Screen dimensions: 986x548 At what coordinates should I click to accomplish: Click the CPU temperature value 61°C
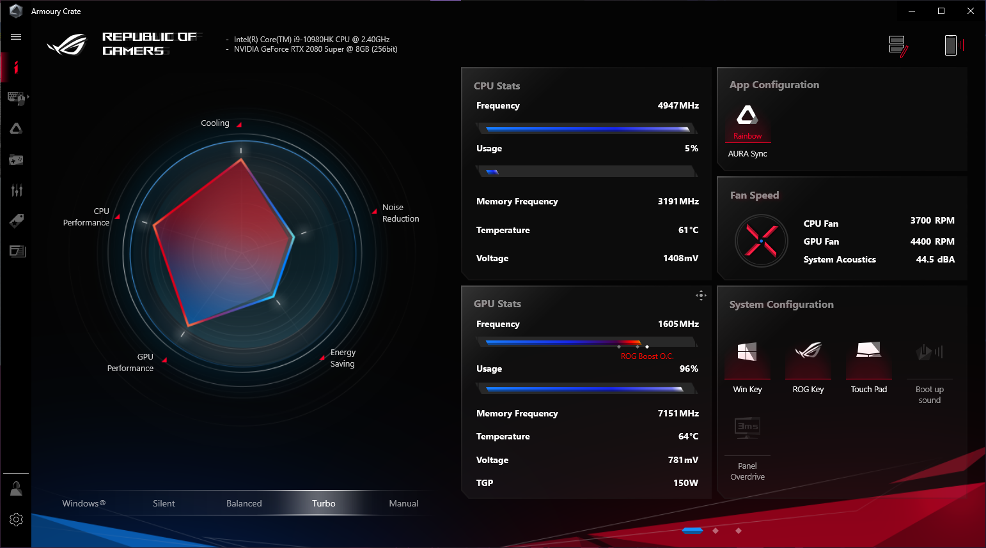pos(689,230)
